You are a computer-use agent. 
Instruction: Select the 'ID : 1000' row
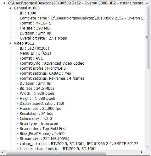(x=28, y=13)
